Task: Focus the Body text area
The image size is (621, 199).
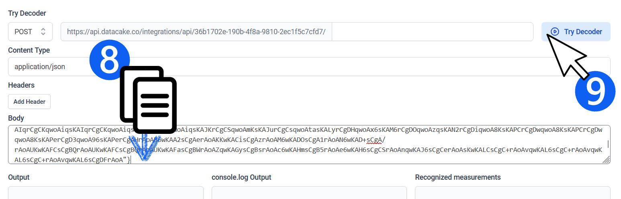Action: [309, 145]
